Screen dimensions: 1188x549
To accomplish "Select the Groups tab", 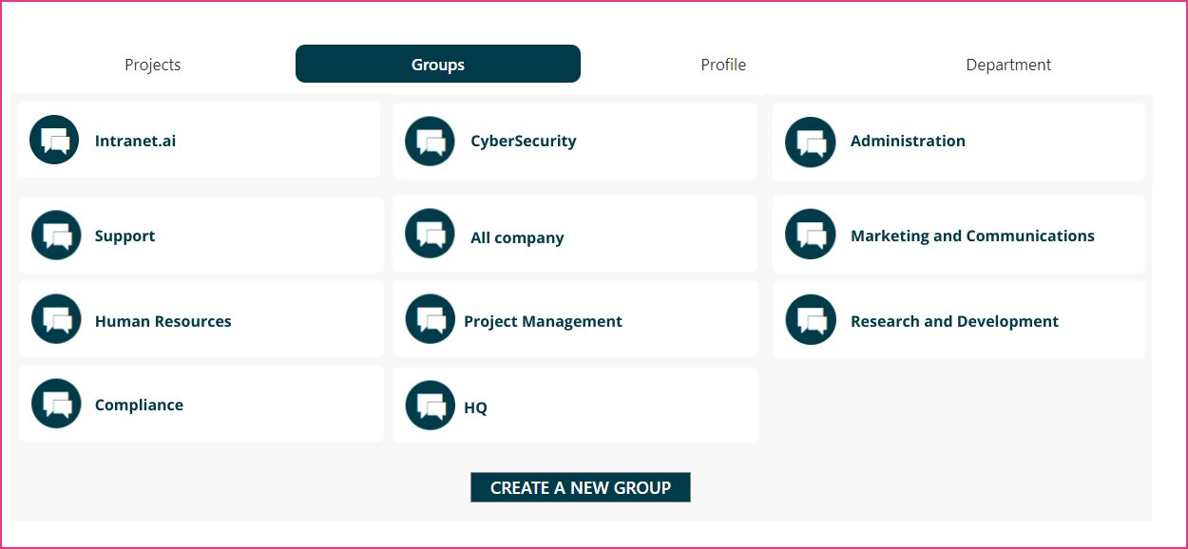I will click(438, 64).
